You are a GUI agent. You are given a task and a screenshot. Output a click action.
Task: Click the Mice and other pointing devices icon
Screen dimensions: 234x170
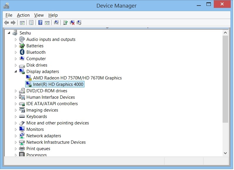[x=22, y=123]
